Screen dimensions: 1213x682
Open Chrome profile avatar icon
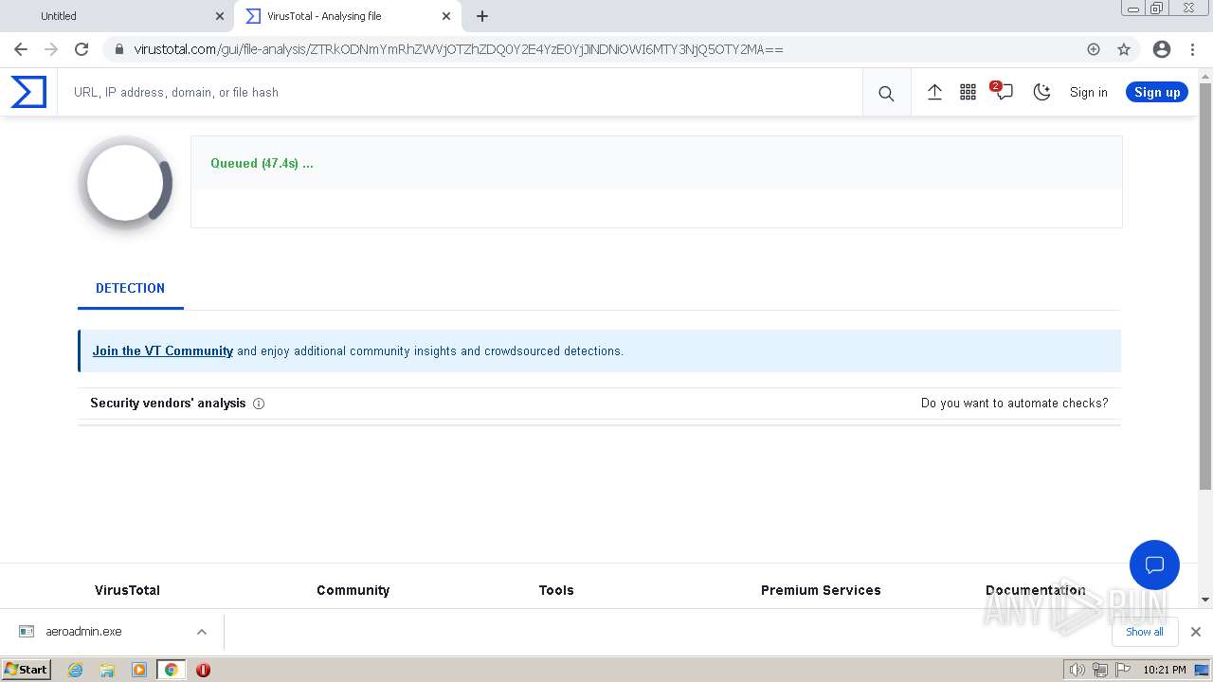(1162, 49)
